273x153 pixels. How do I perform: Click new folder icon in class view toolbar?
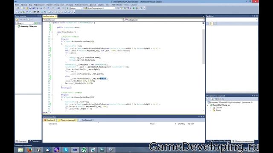click(x=17, y=20)
